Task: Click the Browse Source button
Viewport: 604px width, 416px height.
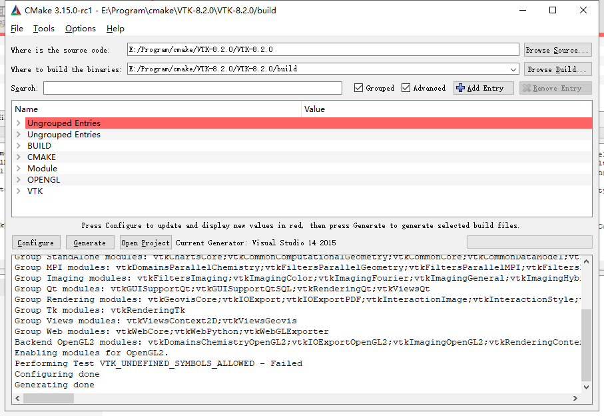Action: [x=558, y=50]
